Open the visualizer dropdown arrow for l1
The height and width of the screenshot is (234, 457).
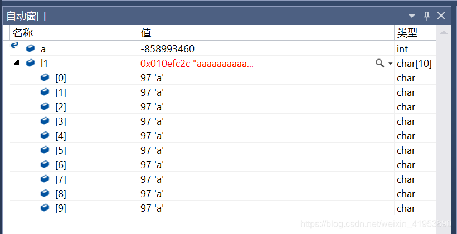tap(391, 64)
